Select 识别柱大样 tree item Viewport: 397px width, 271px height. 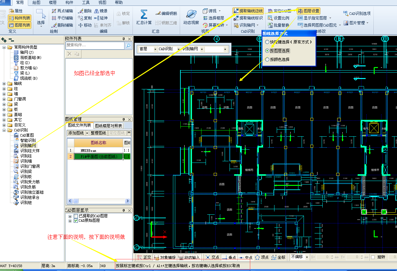pos(30,151)
